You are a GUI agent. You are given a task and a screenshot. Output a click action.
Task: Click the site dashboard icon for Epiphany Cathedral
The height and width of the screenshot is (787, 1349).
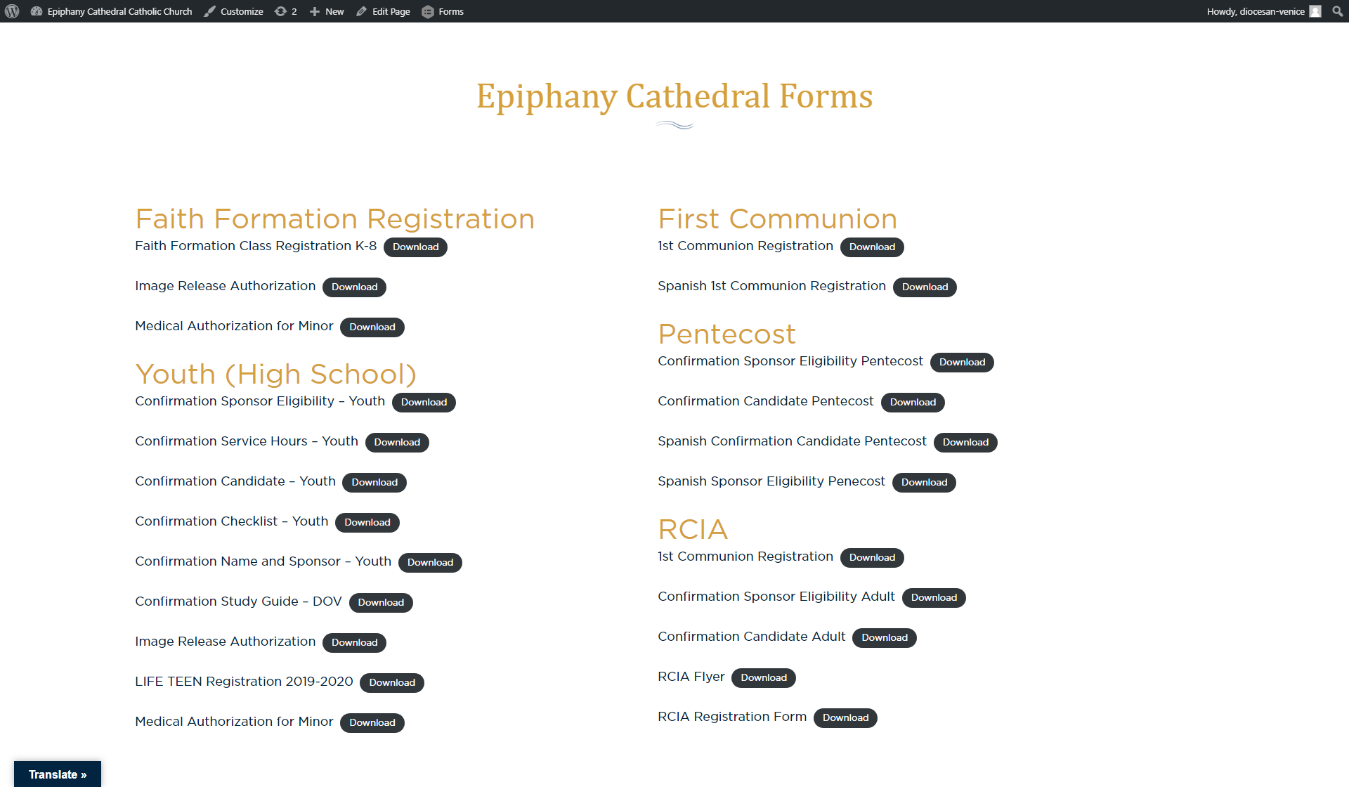pyautogui.click(x=37, y=11)
